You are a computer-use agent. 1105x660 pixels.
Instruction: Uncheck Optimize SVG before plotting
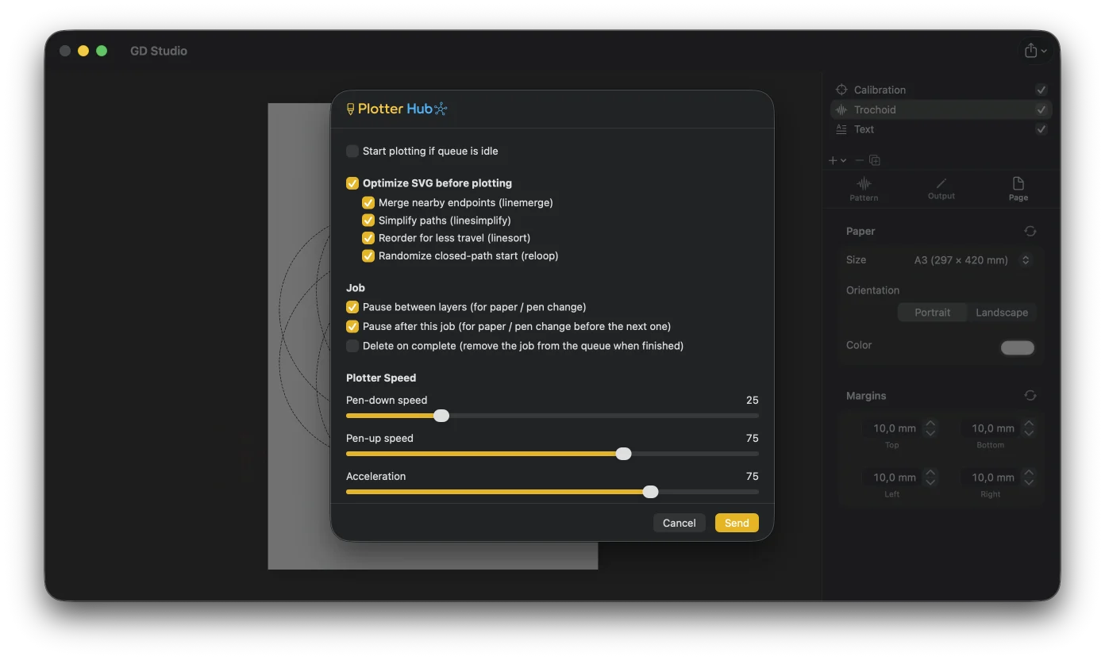(352, 183)
